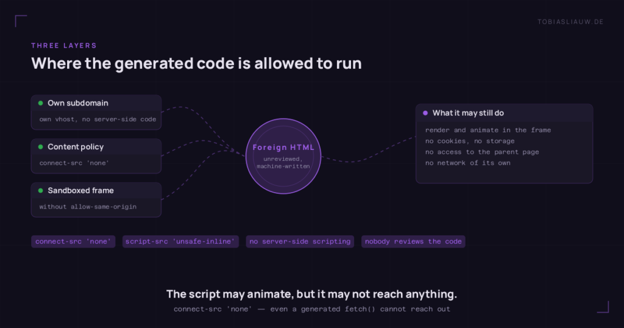Click 'connect-src 'none'' inside Content policy card
The height and width of the screenshot is (328, 624).
(74, 163)
